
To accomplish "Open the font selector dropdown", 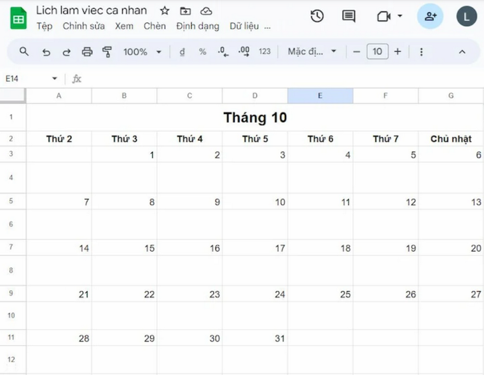I will 310,51.
